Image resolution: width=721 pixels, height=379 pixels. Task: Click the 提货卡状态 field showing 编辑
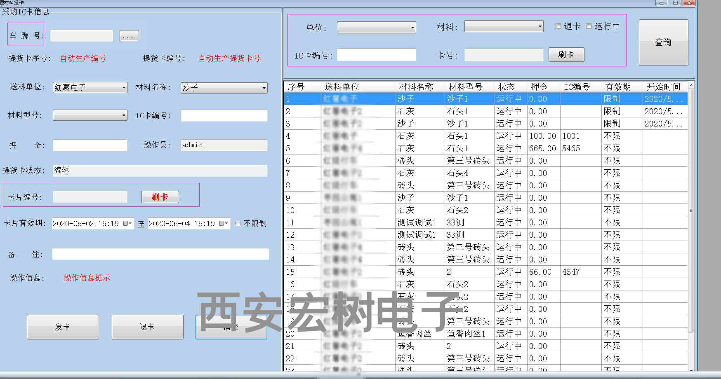tap(160, 171)
